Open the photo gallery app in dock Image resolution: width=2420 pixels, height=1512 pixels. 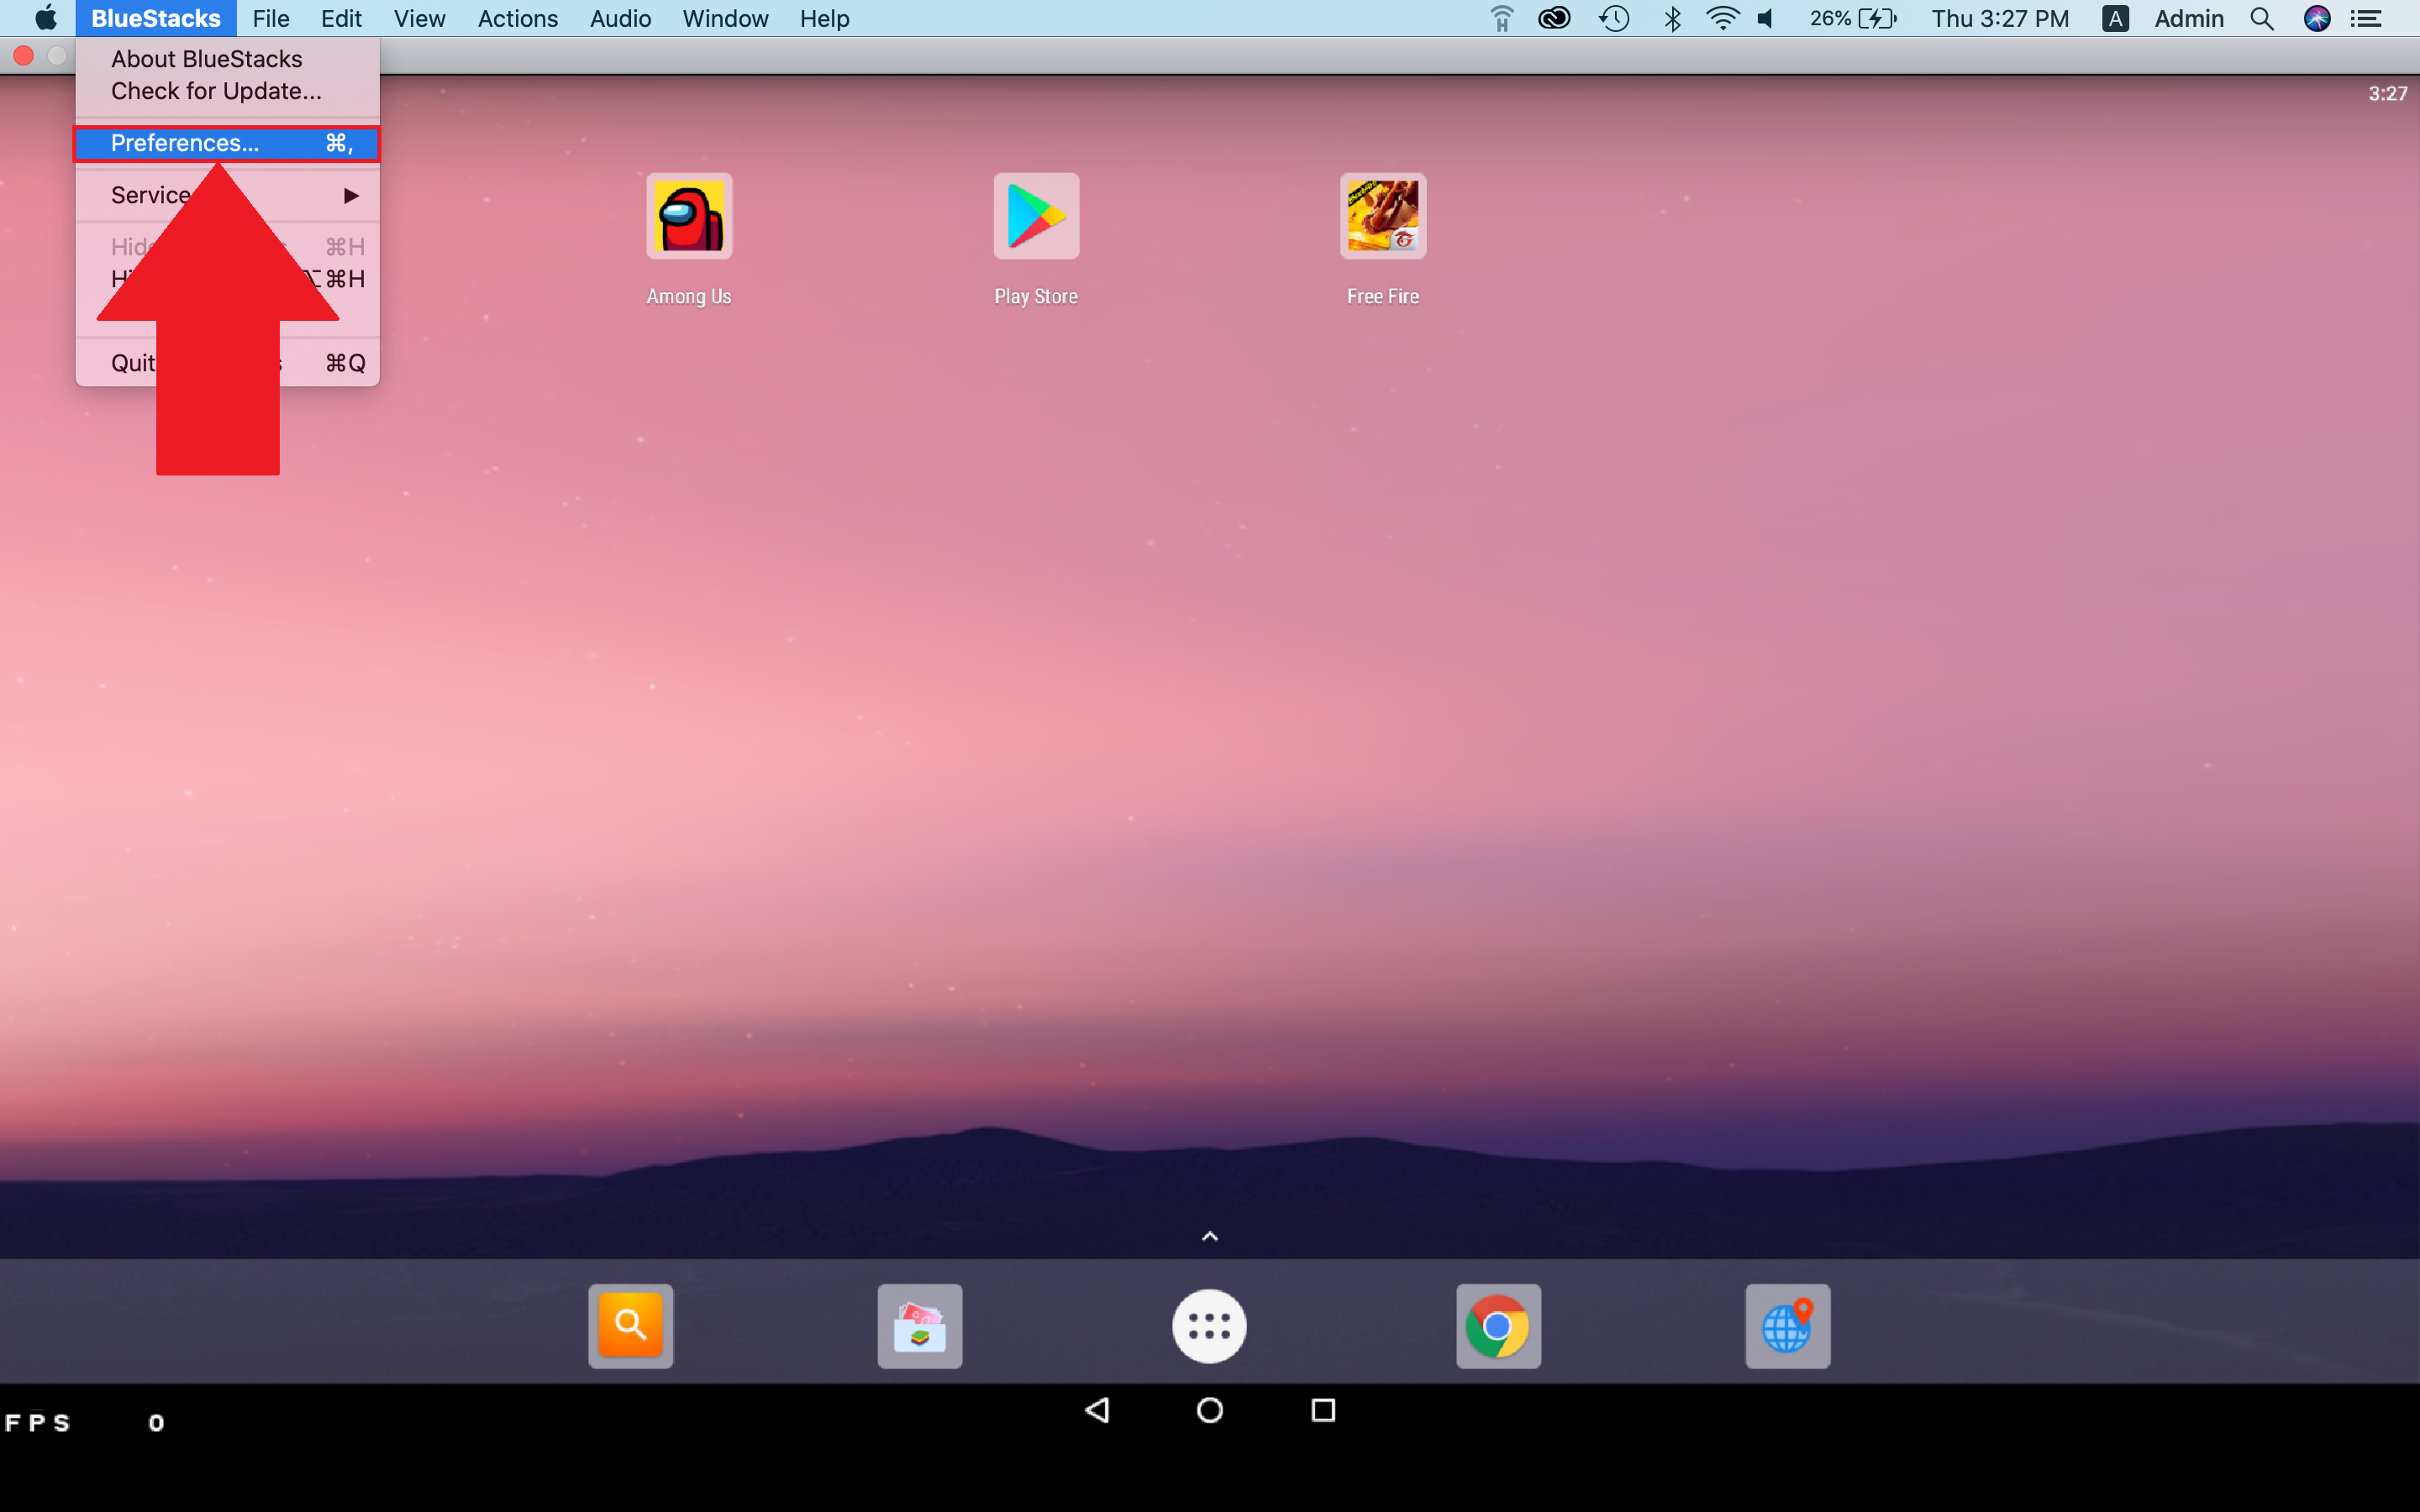tap(920, 1326)
